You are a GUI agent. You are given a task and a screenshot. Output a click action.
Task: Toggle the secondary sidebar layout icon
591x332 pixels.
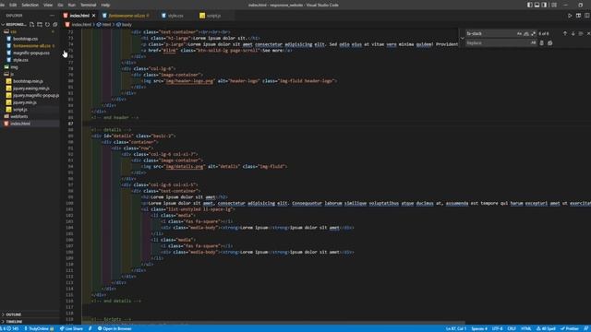544,5
